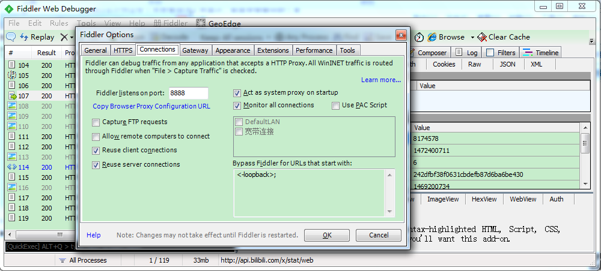Open the File menu

click(14, 23)
